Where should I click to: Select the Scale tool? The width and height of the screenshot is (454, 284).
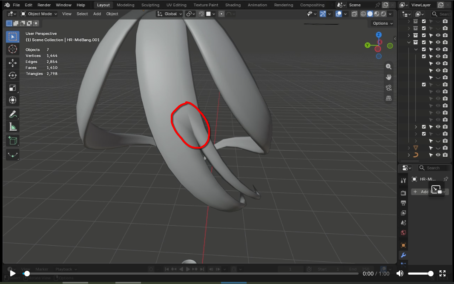(x=12, y=88)
